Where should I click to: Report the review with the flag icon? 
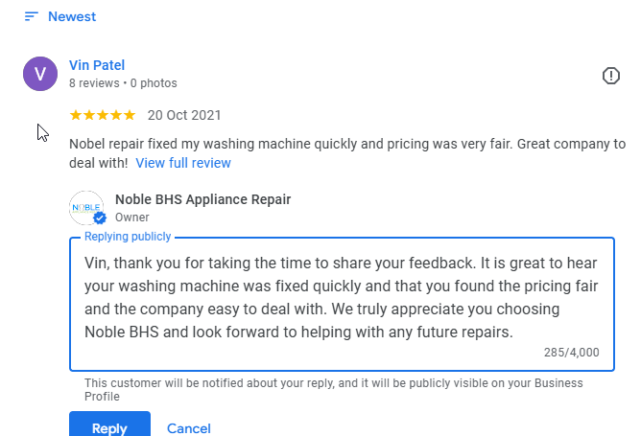(610, 76)
